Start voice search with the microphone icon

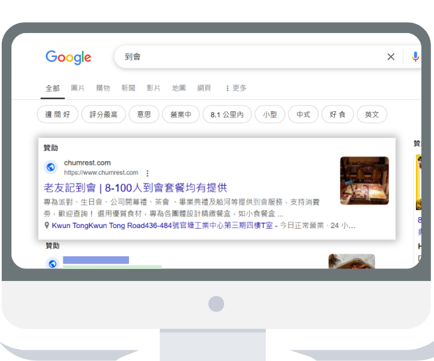tap(415, 57)
